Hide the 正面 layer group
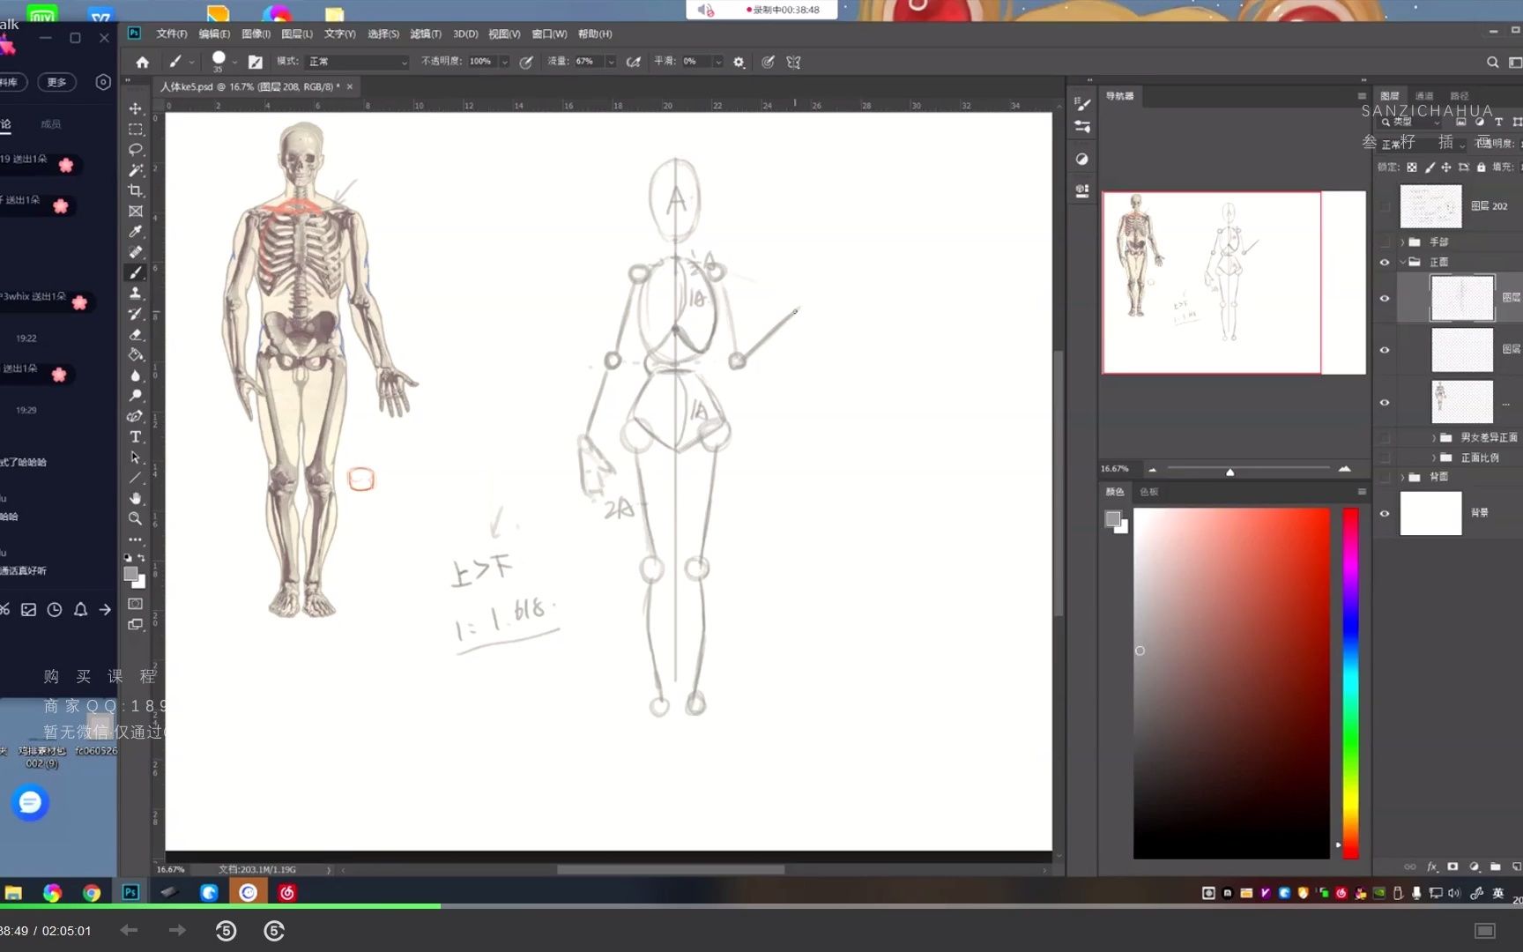 tap(1384, 262)
